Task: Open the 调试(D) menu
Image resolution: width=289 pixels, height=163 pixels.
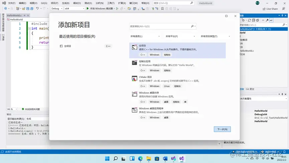Action: (77, 3)
